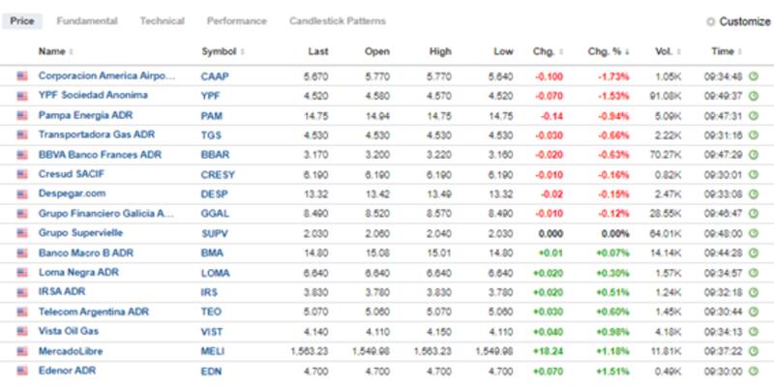The image size is (774, 388).
Task: Click the flag icon beside Pampa Energia ADR
Action: (x=21, y=114)
